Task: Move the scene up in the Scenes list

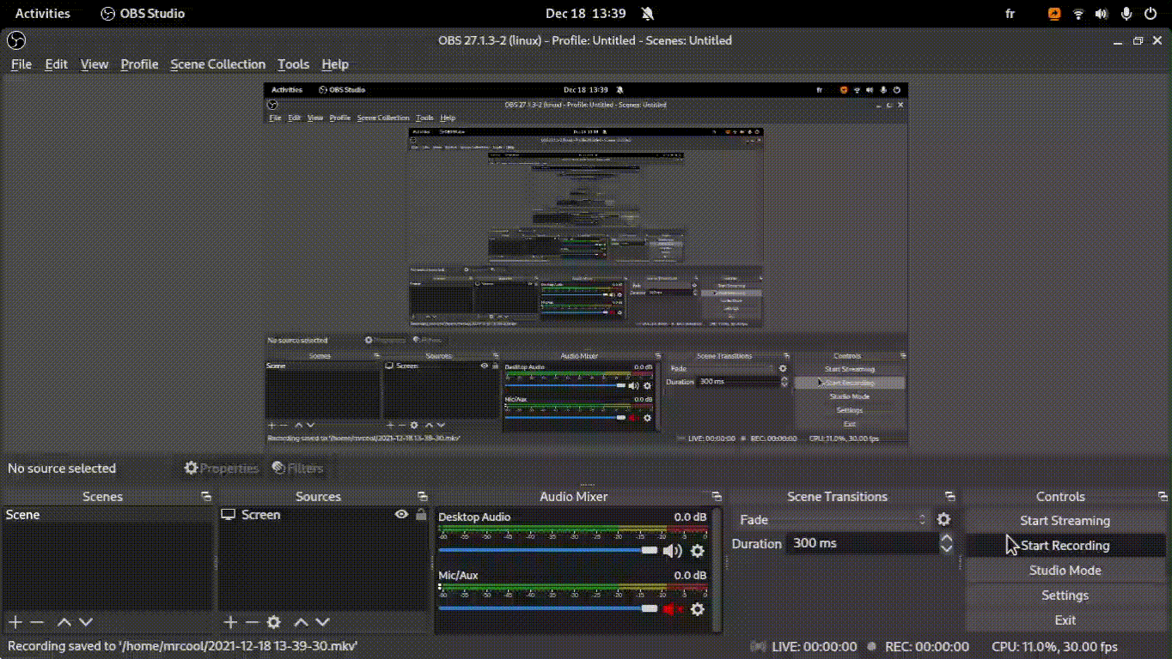Action: point(64,622)
